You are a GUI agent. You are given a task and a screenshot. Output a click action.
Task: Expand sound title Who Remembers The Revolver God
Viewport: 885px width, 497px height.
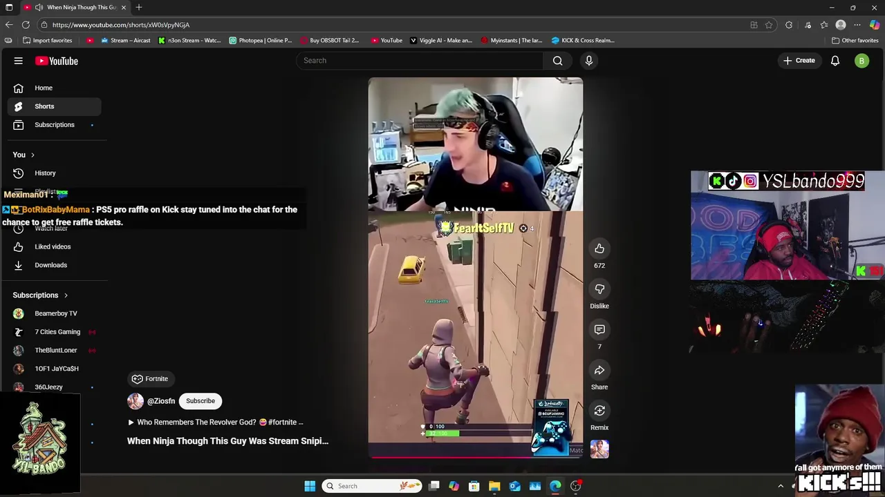pos(215,422)
